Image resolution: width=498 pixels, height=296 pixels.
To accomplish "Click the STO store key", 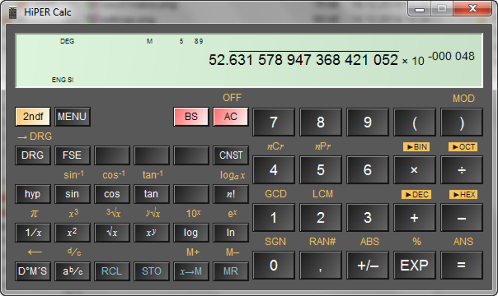I will click(x=151, y=271).
